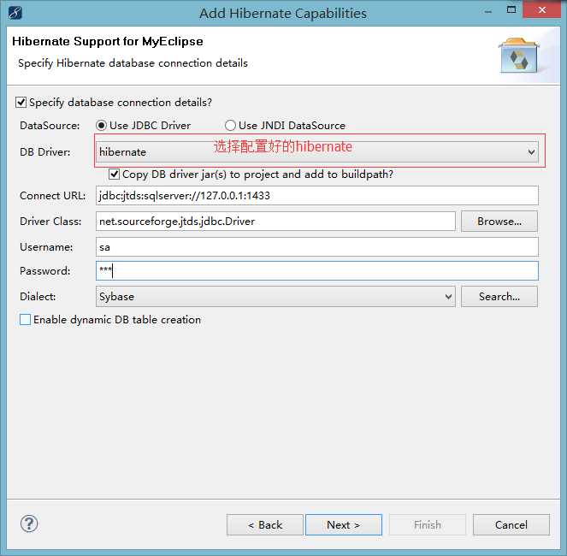Click the Driver Class text field
The image size is (567, 556).
[275, 222]
